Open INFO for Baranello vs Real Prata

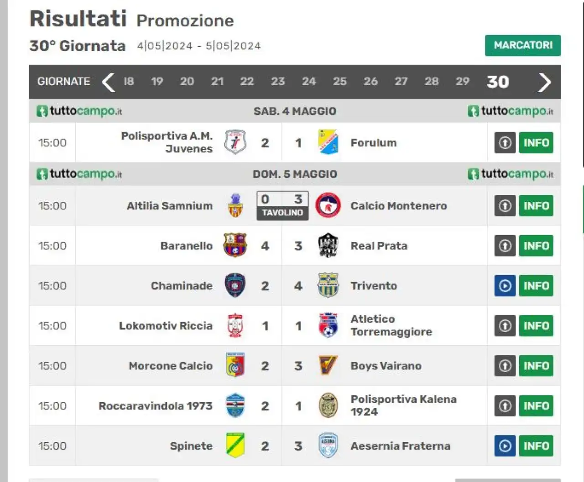[536, 246]
